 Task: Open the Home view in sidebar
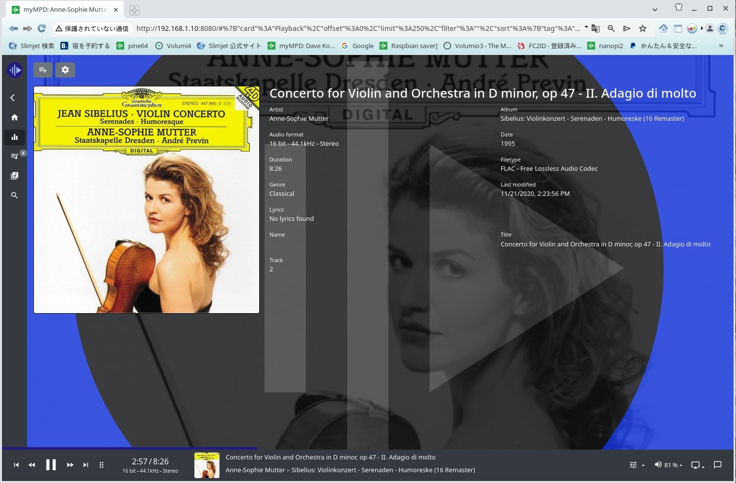point(14,117)
